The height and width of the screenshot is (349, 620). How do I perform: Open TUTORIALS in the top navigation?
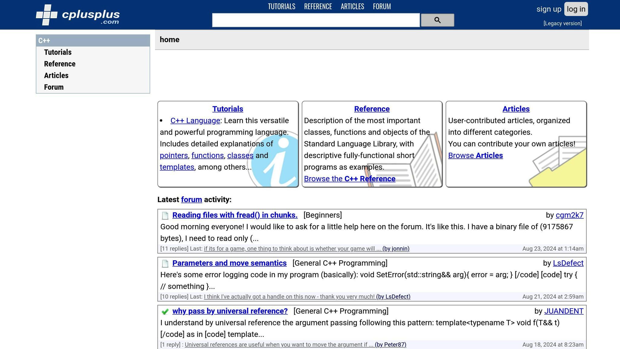click(281, 6)
